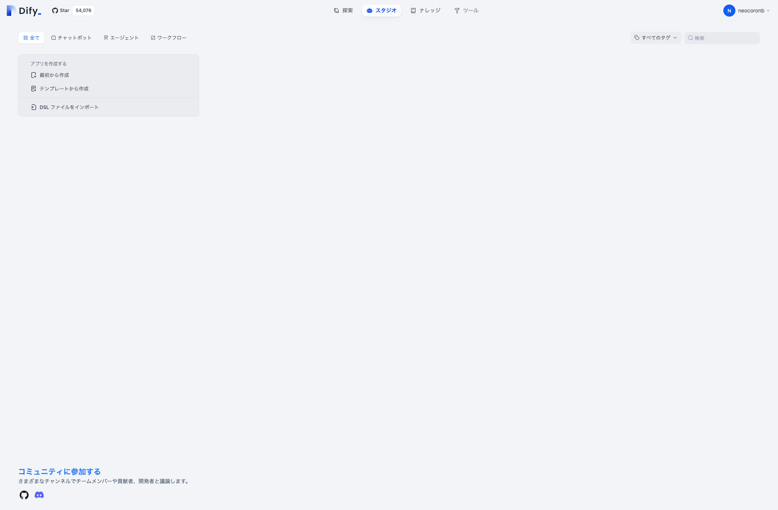The height and width of the screenshot is (510, 778).
Task: Select the スタジオ navigation icon
Action: [369, 10]
